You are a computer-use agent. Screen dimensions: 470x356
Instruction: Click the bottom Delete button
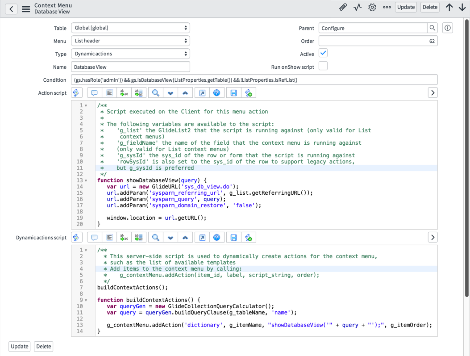pos(43,347)
